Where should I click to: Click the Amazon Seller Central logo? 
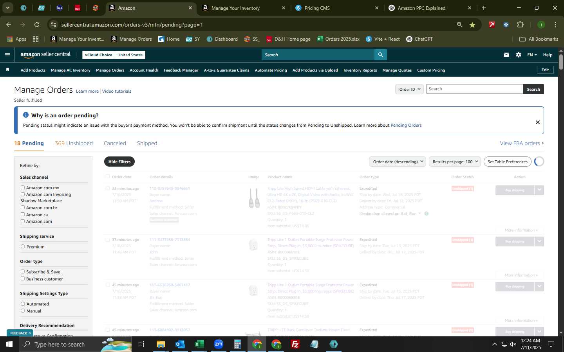coord(45,55)
